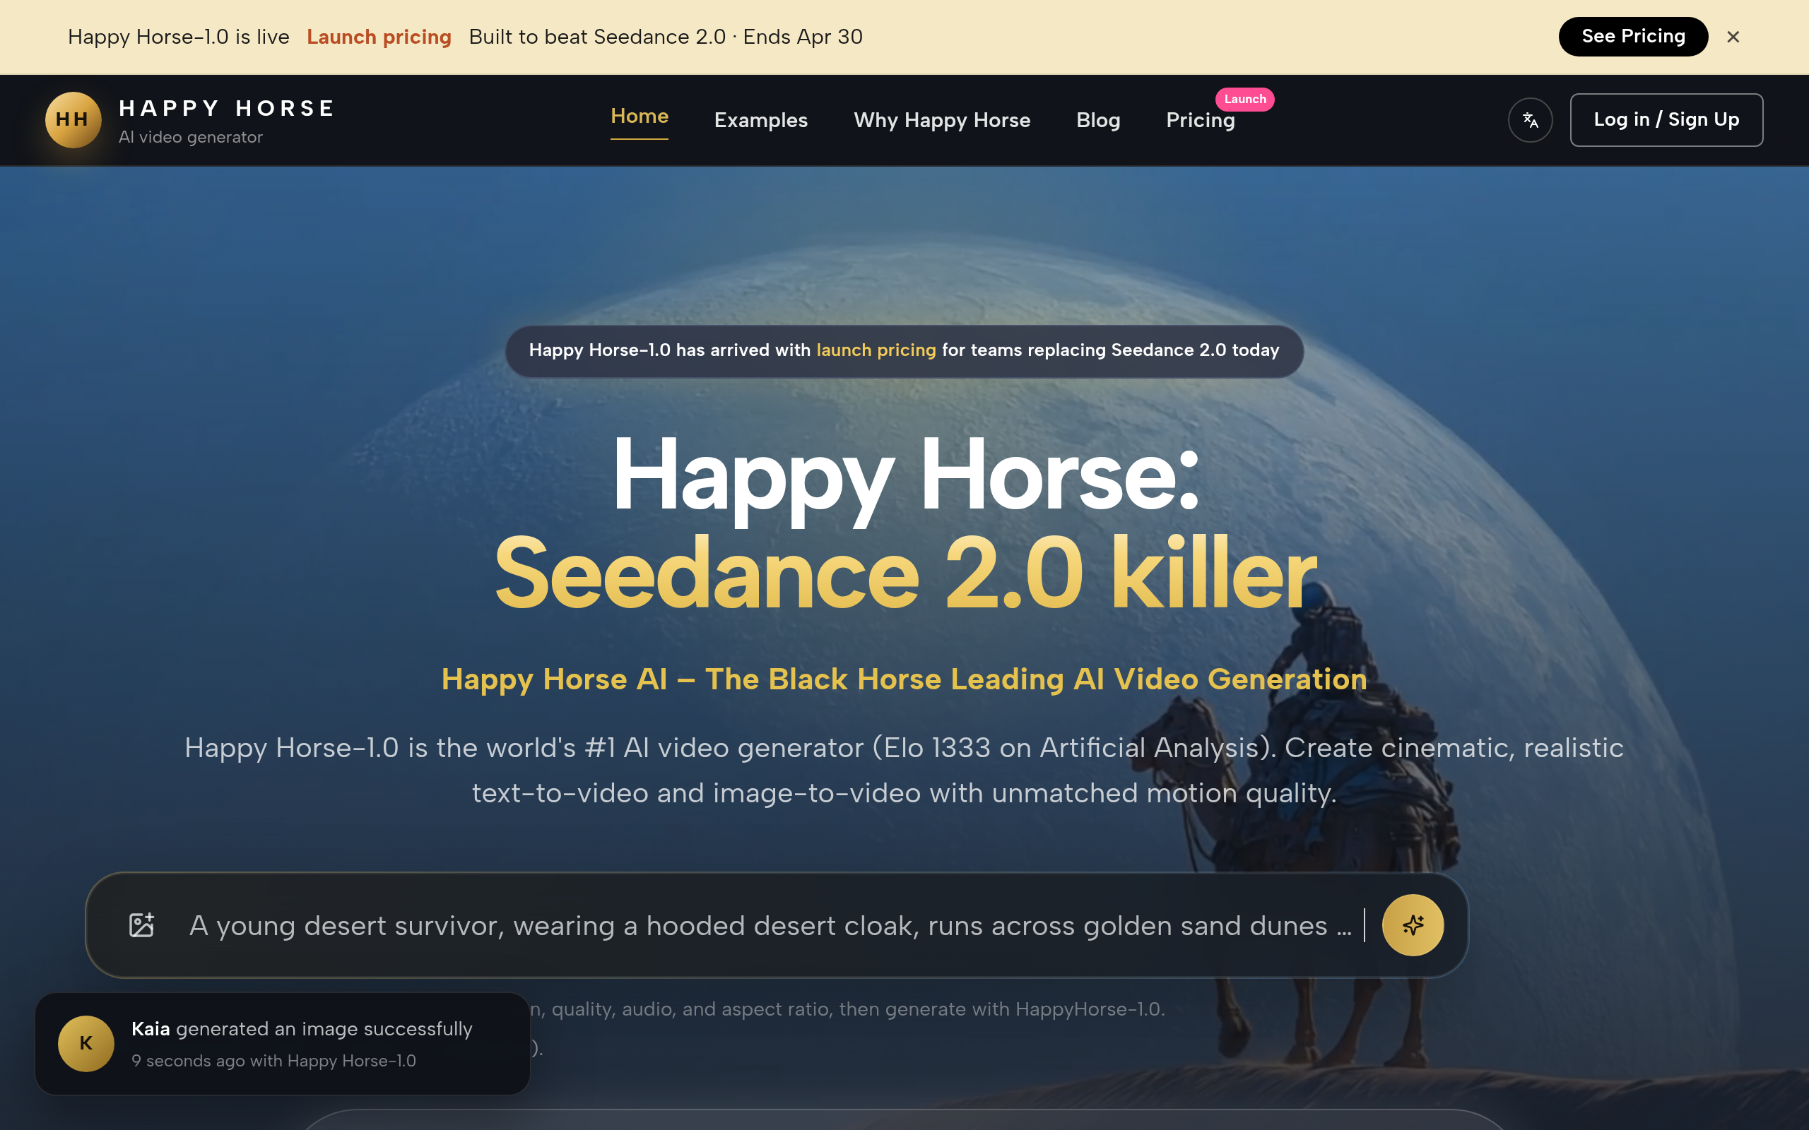Click the pink Launch badge
The width and height of the screenshot is (1809, 1130).
coord(1244,100)
